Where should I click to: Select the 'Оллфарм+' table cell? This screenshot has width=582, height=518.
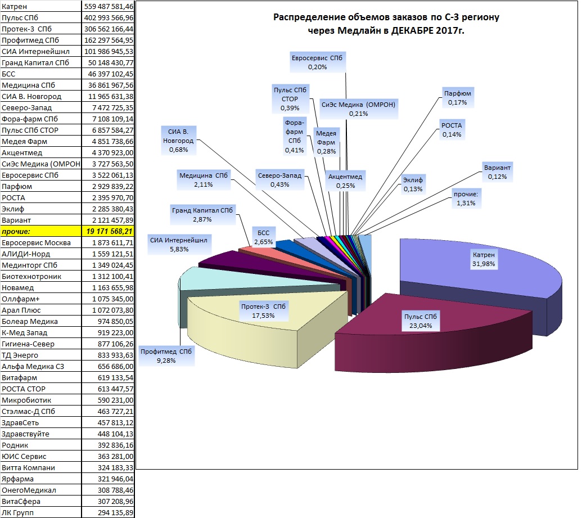tap(41, 299)
